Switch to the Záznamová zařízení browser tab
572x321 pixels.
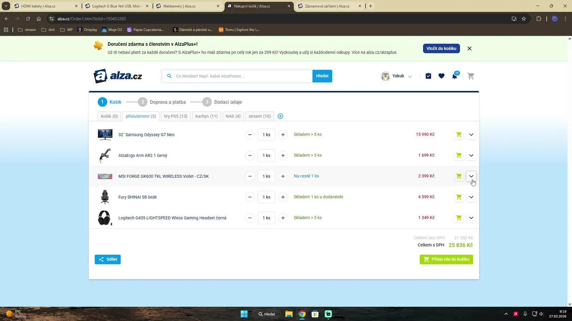click(x=330, y=6)
